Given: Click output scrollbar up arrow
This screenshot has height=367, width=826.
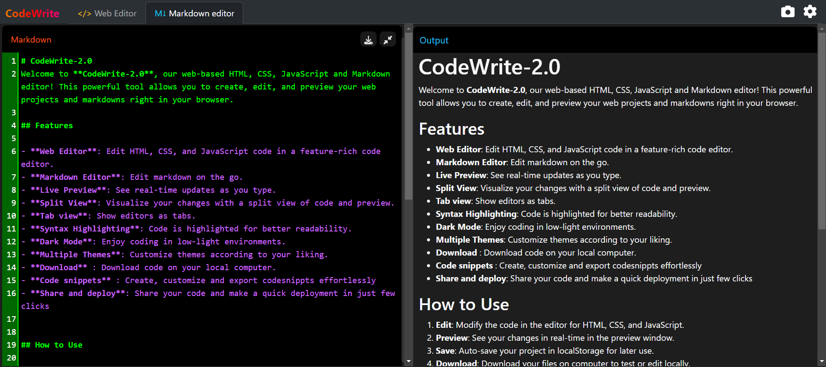Looking at the screenshot, I should pos(822,29).
